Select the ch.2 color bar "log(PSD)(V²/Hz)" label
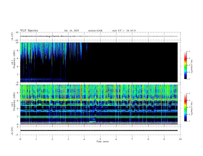 (192, 109)
